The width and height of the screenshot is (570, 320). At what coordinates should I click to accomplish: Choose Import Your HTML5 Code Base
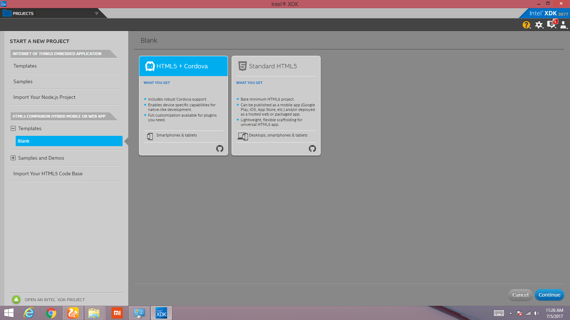(x=48, y=174)
